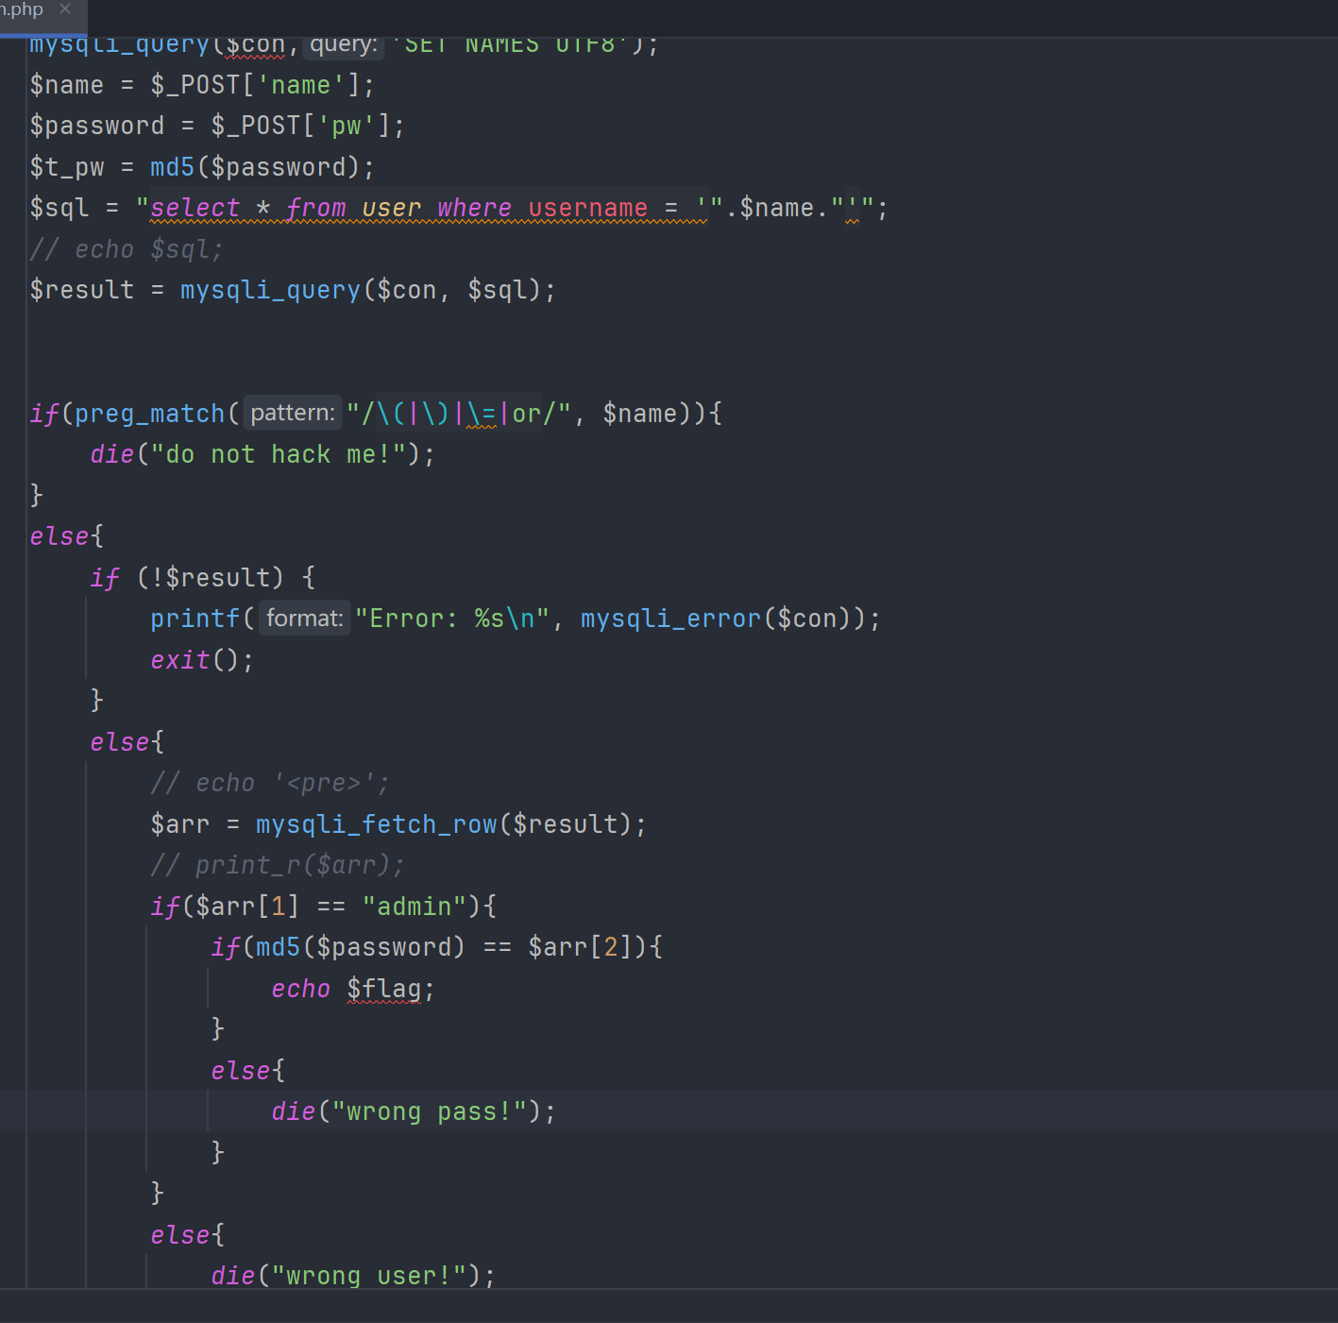Click the mysqli_query call in the $result line

pos(270,290)
